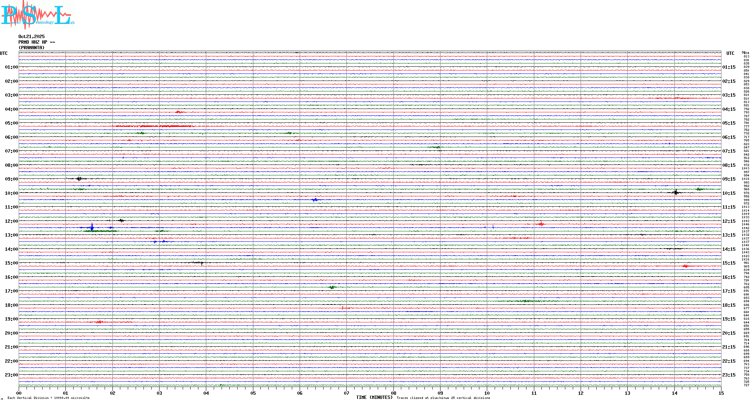Click the 18:15 label on right side
The width and height of the screenshot is (751, 403).
point(729,305)
